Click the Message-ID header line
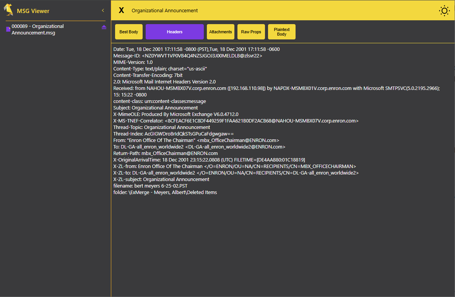 pos(188,55)
